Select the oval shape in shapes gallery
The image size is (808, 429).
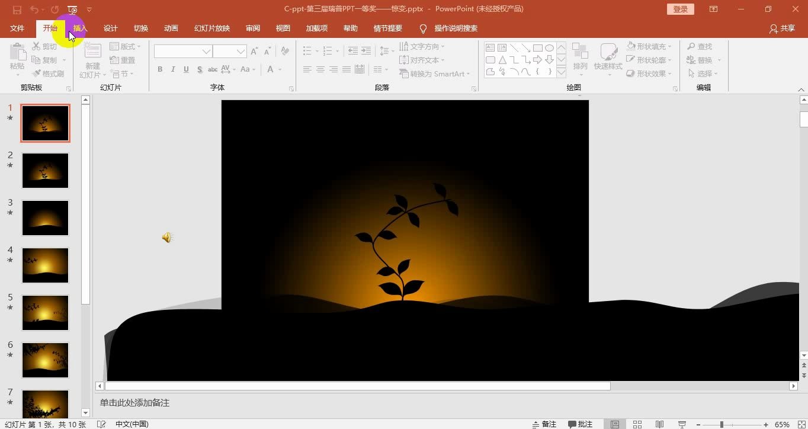tap(549, 48)
